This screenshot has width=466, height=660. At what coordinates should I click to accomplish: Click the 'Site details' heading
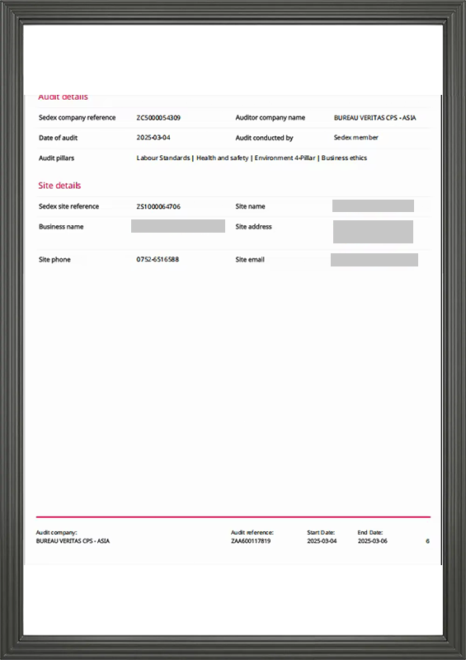59,186
